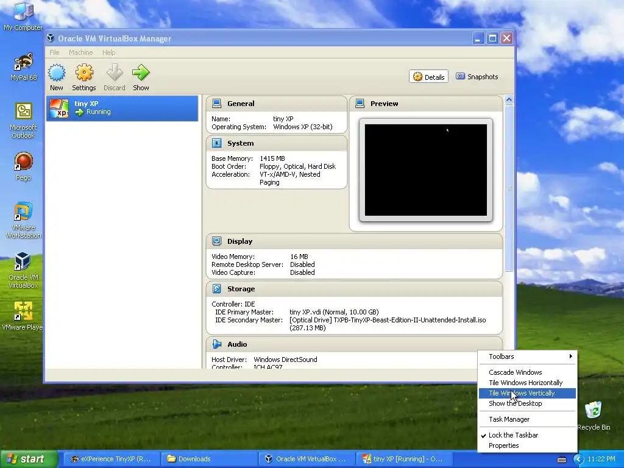Screen dimensions: 624x468
Task: Toggle the Lock the Taskbar checked option
Action: click(527, 435)
